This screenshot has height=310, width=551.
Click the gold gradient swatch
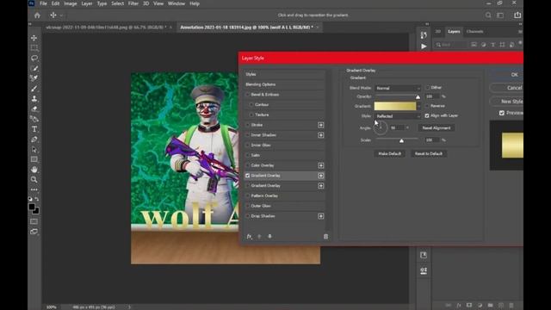click(395, 106)
